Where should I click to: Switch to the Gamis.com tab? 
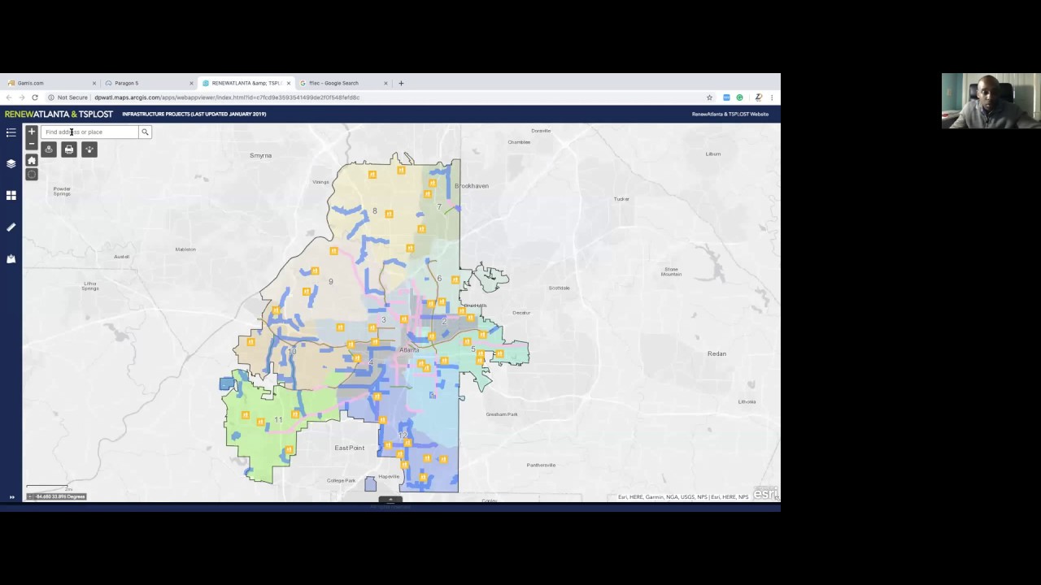point(49,83)
